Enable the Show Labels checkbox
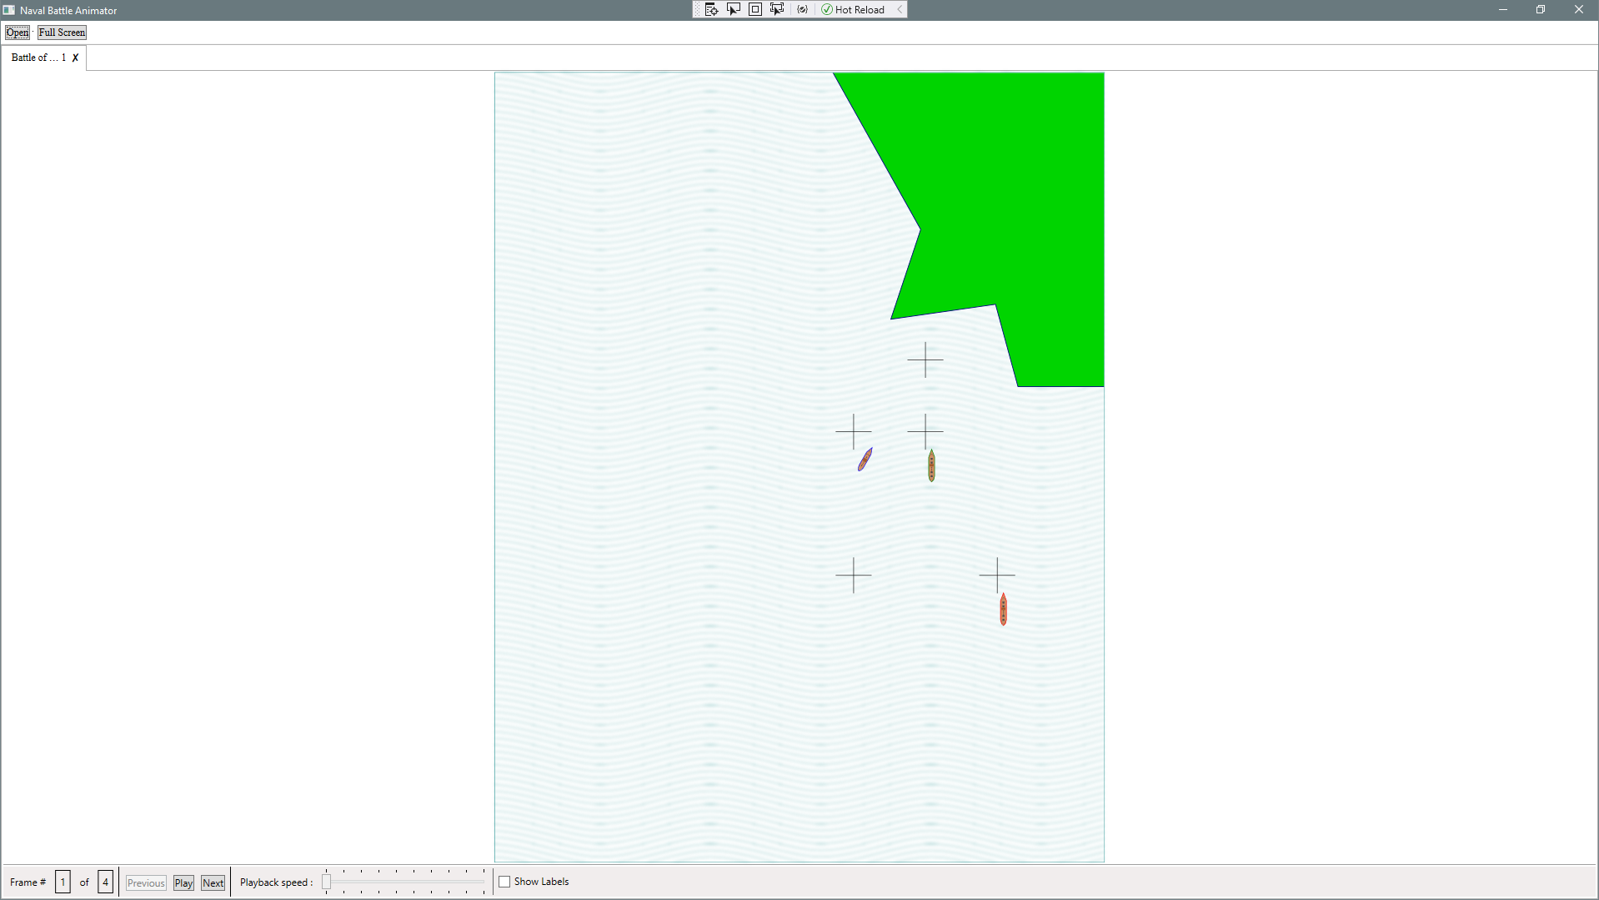Image resolution: width=1599 pixels, height=900 pixels. click(x=504, y=882)
